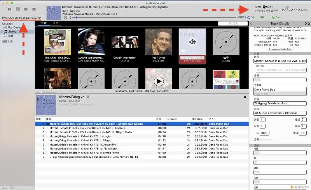The height and width of the screenshot is (190, 311).
Task: Close the Track Details panel
Action: (x=309, y=23)
